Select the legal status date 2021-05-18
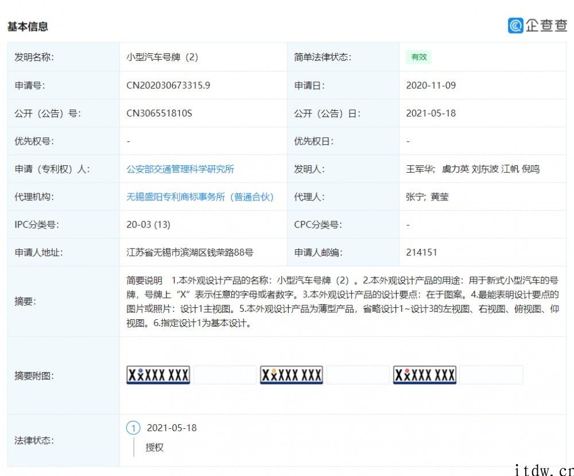Screen dimensions: 574x476 pyautogui.click(x=172, y=428)
